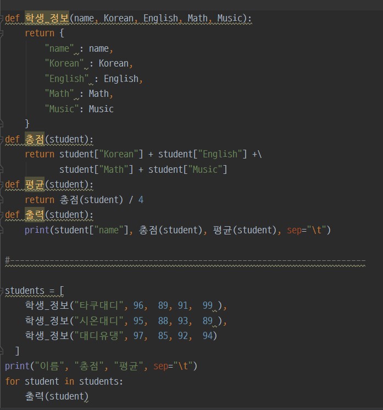This screenshot has height=410, width=383.
Task: Click the "Music" dictionary key string
Action: [62, 109]
